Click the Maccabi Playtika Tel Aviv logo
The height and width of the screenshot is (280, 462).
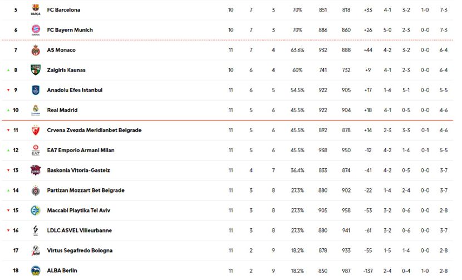pos(36,210)
